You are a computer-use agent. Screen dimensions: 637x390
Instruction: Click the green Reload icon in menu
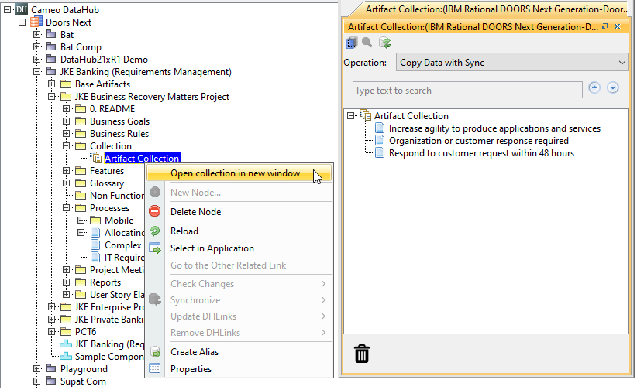pyautogui.click(x=155, y=231)
